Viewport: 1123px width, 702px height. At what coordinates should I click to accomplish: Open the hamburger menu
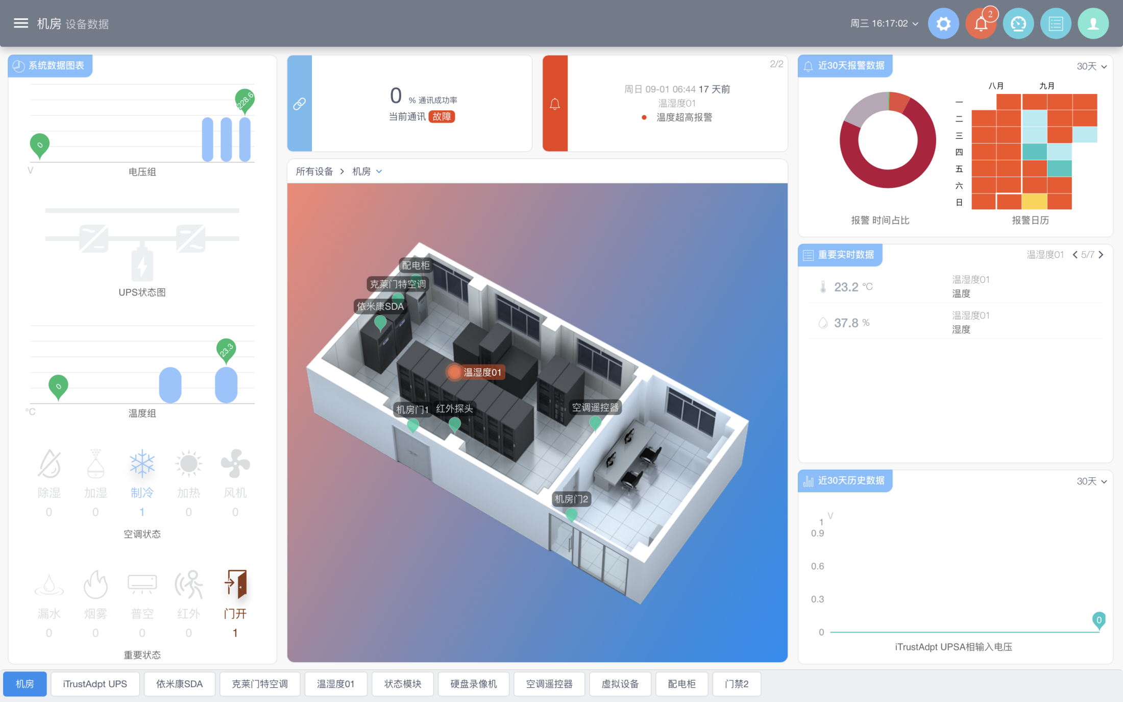(x=20, y=23)
